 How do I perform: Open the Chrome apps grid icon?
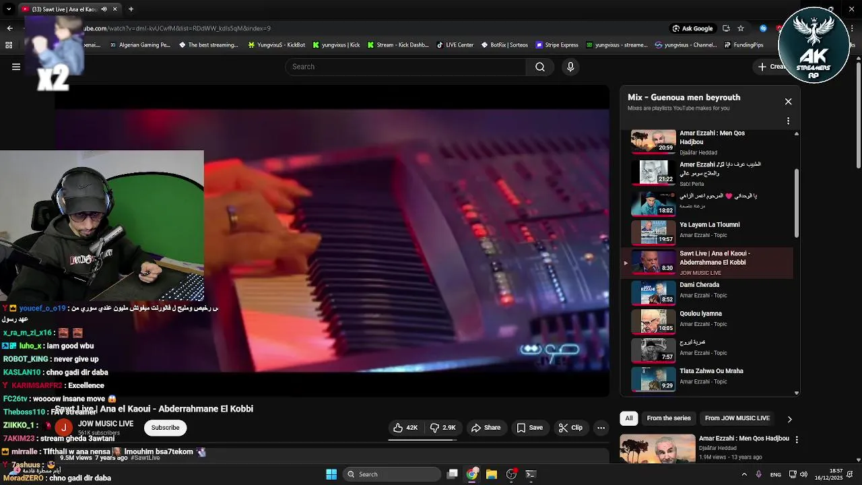9,45
